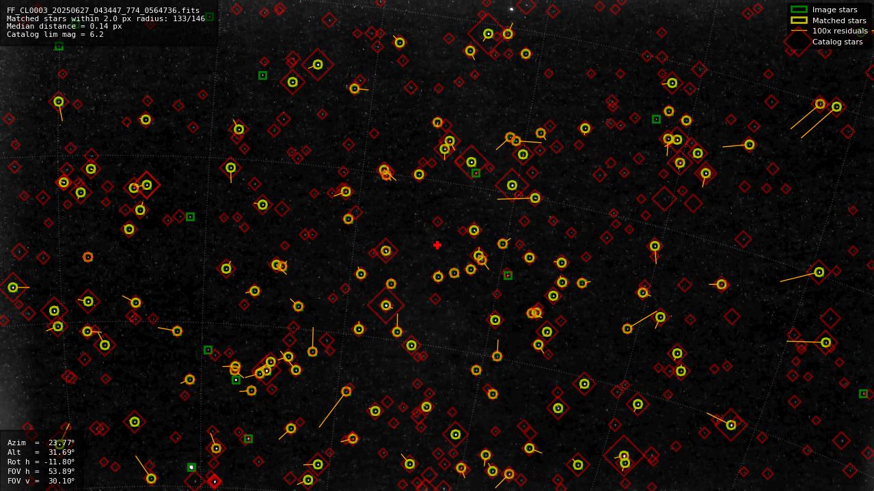
Task: Click the 'Matched stars' legend label
Action: coord(839,20)
